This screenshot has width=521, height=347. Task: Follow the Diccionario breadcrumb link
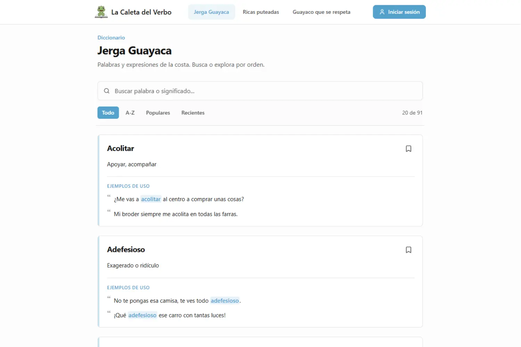point(111,37)
